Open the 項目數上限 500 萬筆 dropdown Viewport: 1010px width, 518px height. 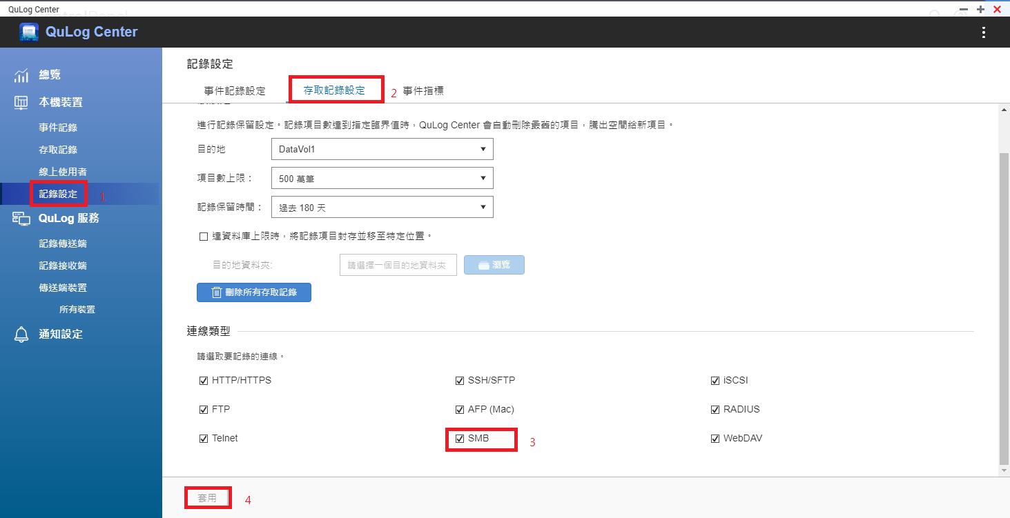382,178
